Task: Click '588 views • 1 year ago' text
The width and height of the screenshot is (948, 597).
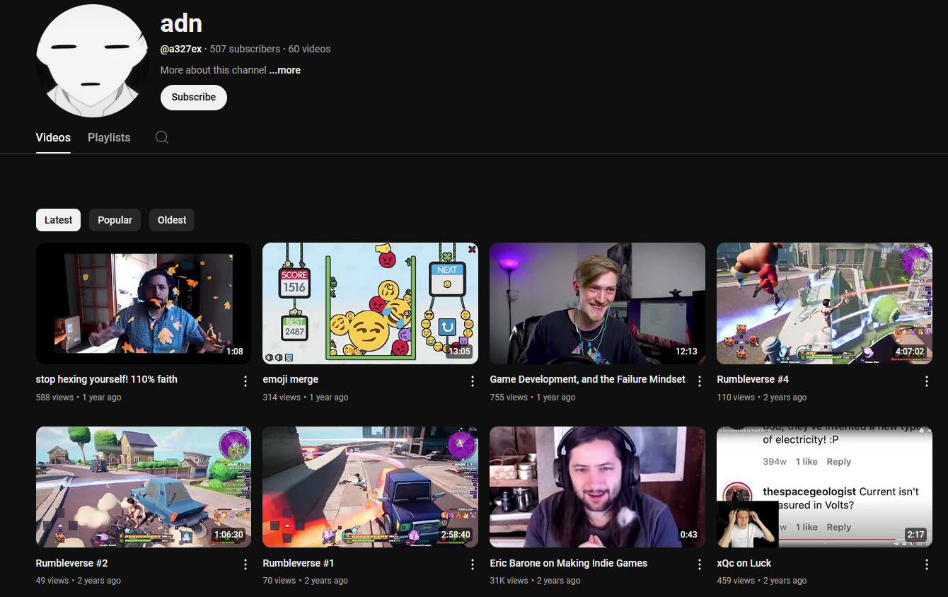Action: [79, 398]
